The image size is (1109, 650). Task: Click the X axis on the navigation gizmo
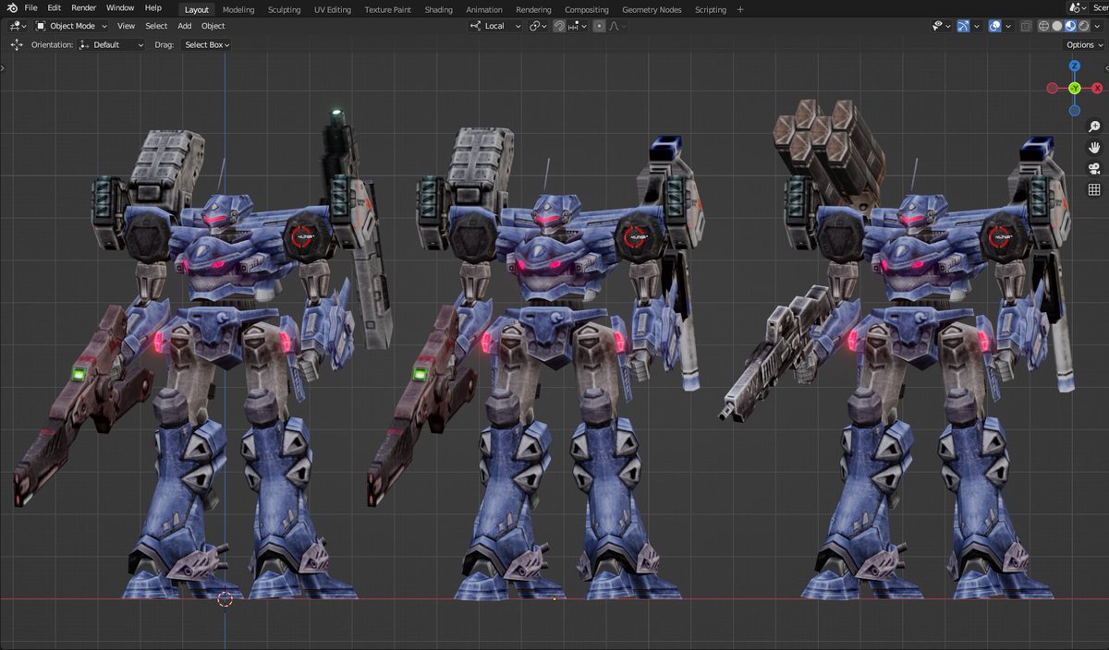(x=1098, y=88)
